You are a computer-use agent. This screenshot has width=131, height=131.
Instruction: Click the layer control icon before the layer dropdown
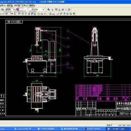[x=3, y=9]
